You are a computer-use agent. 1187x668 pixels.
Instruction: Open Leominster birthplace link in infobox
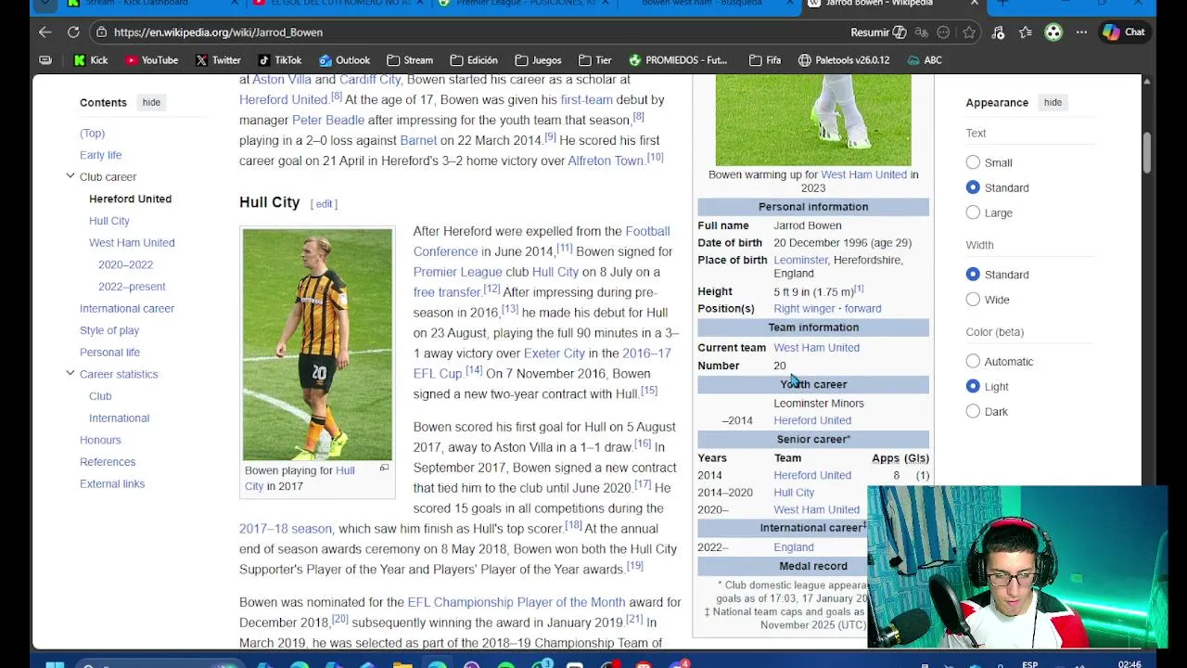coord(801,261)
